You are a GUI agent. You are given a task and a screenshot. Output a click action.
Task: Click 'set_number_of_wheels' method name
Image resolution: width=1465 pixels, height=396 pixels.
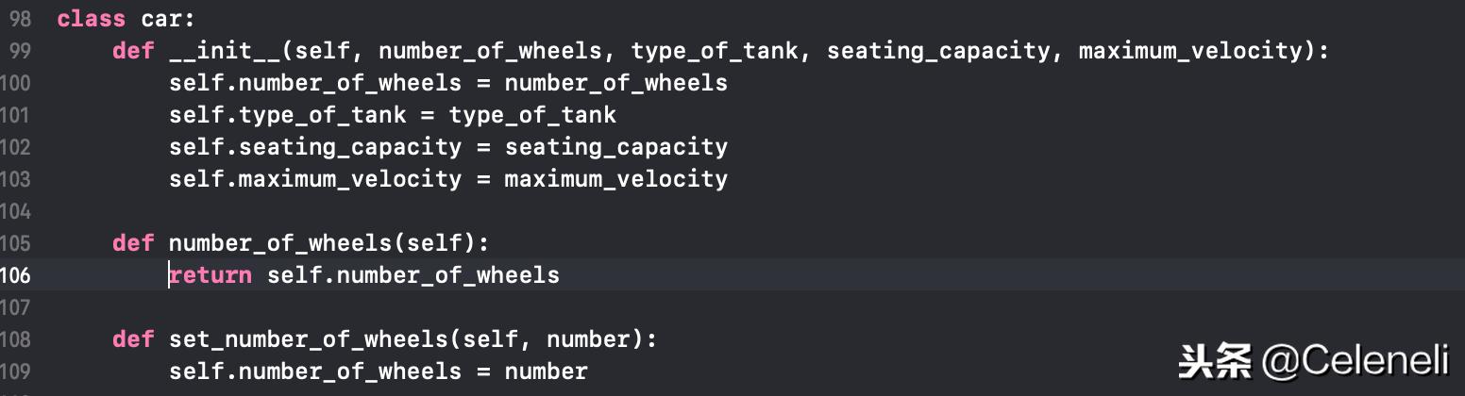pos(309,339)
